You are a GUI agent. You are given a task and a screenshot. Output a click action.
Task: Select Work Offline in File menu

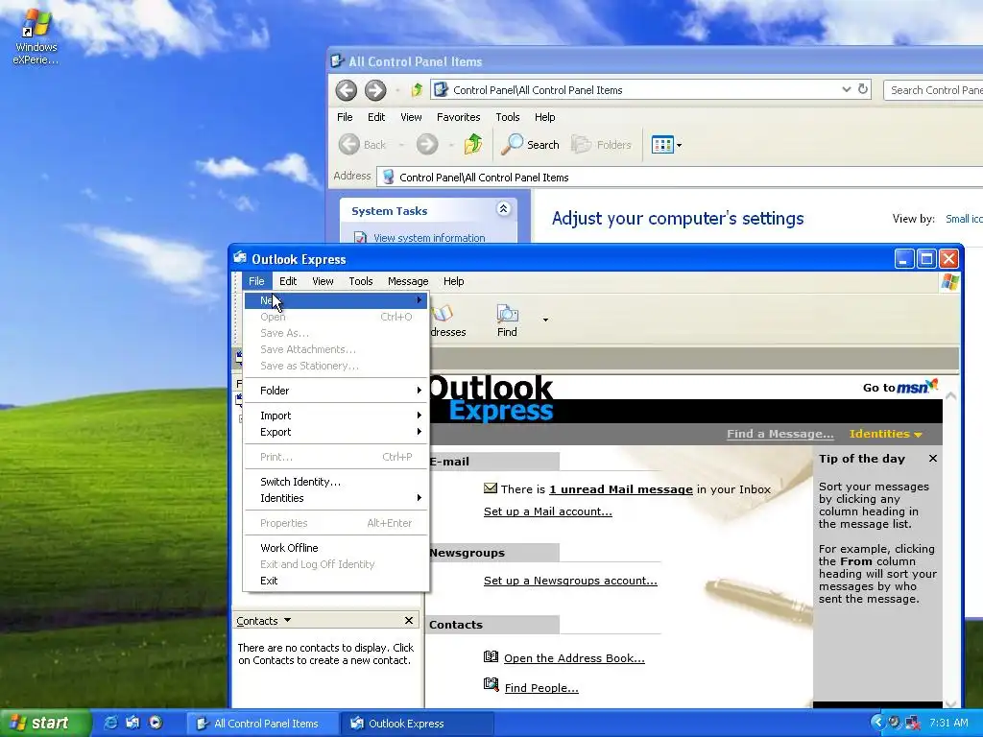tap(335, 548)
